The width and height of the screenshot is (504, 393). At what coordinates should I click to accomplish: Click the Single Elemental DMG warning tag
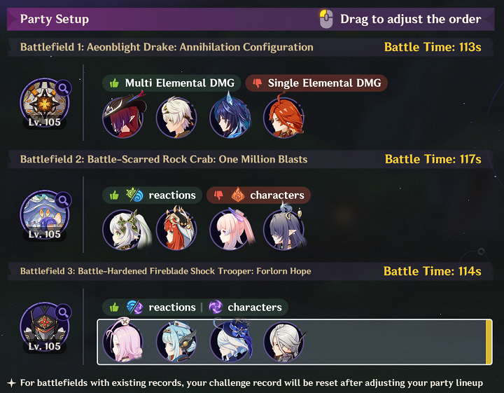(316, 83)
